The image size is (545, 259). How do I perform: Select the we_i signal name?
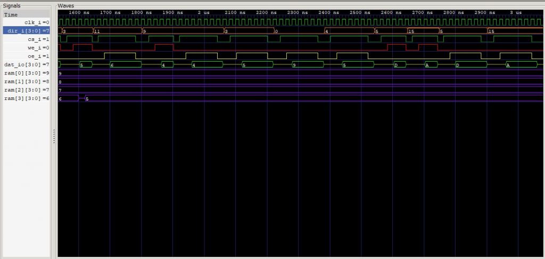[27, 48]
